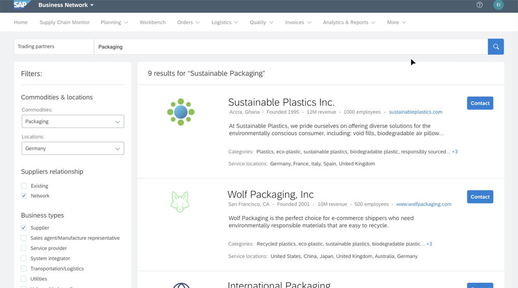Open the Logistics menu
The width and height of the screenshot is (518, 288).
[225, 22]
